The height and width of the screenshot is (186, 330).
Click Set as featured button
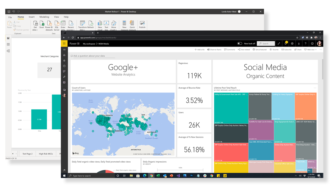(260, 50)
